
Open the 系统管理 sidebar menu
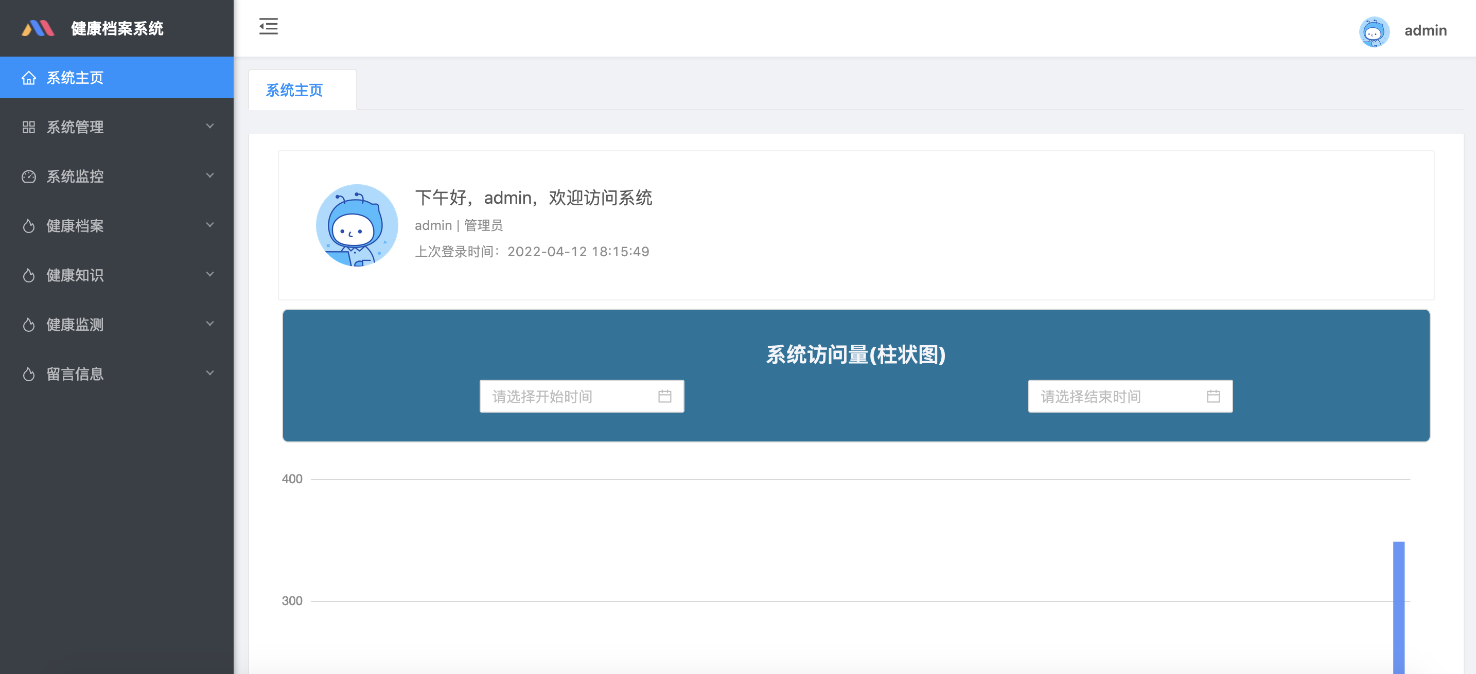[117, 127]
